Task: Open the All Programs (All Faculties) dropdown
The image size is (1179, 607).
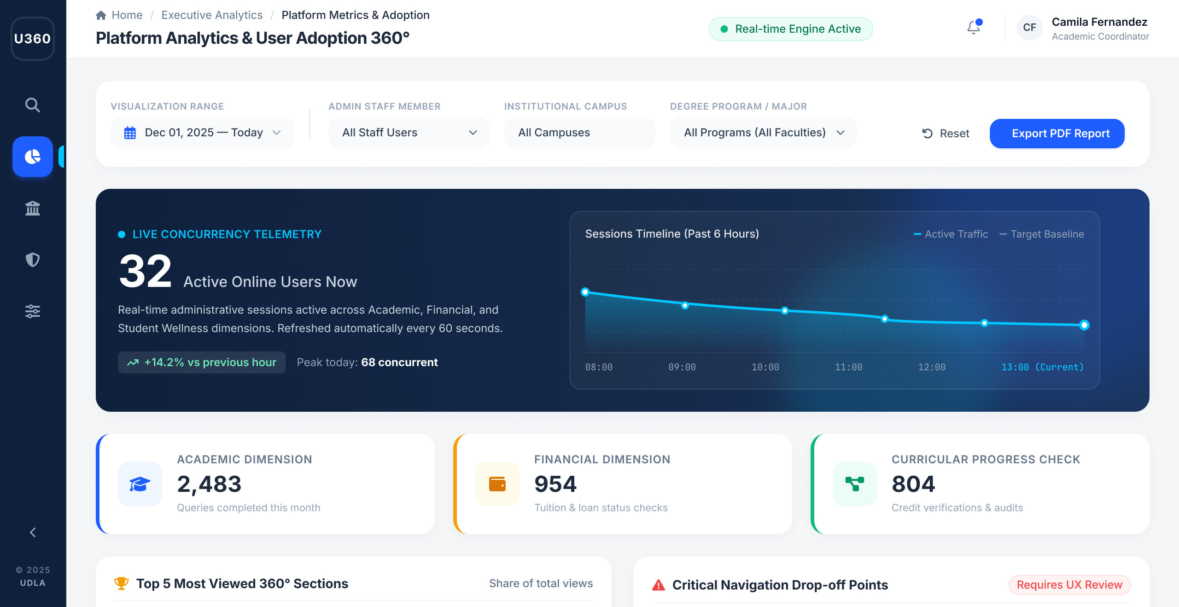Action: (764, 133)
